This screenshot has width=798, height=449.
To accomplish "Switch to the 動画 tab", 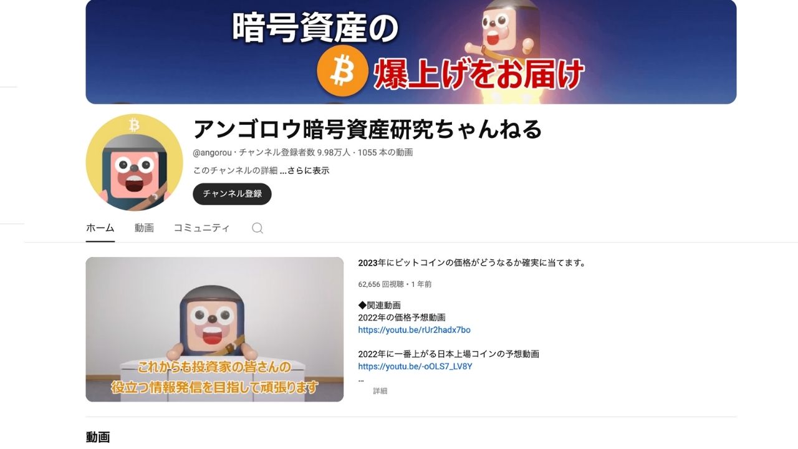I will click(x=144, y=228).
